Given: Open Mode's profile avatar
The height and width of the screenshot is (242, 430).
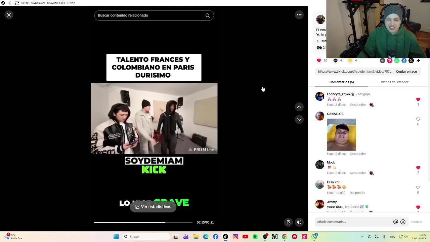Looking at the screenshot, I should click(x=320, y=165).
